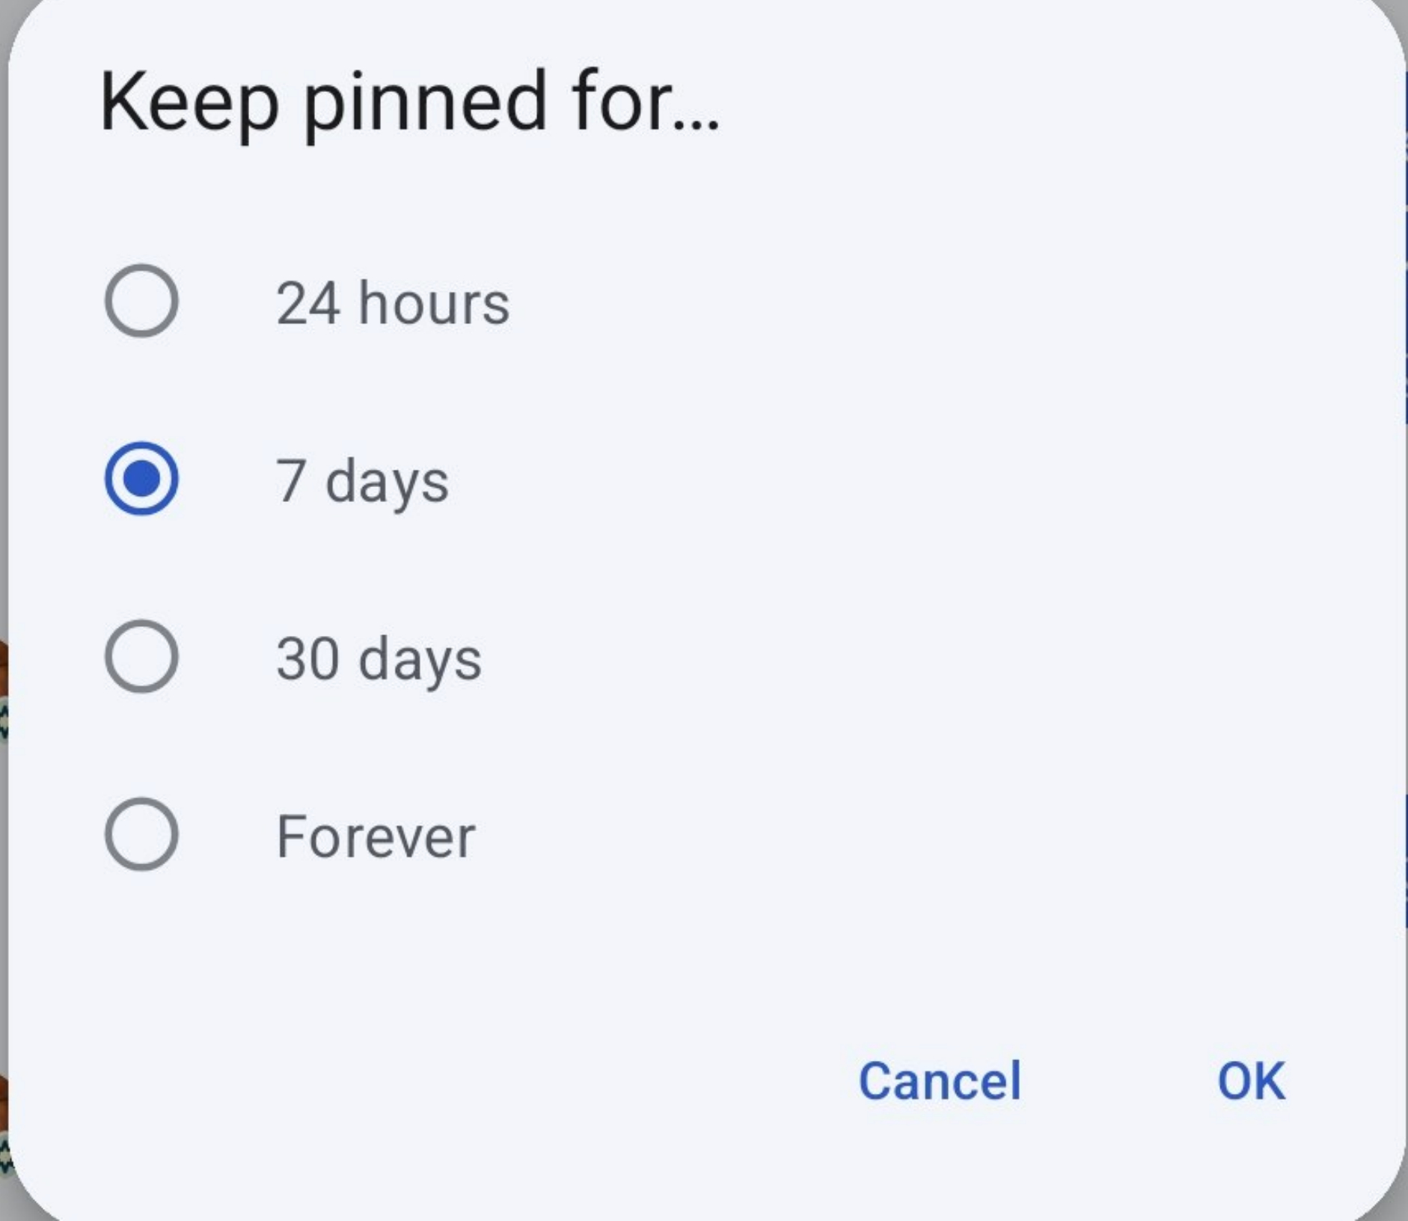Select the 24 hours radio button
1408x1221 pixels.
pos(141,301)
